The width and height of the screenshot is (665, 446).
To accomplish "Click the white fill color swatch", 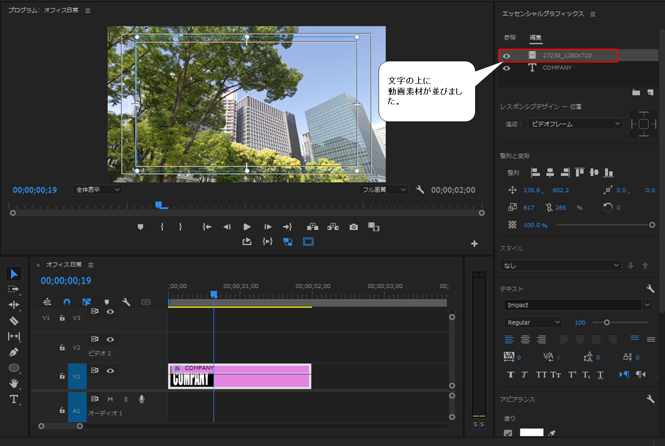I will (x=531, y=433).
